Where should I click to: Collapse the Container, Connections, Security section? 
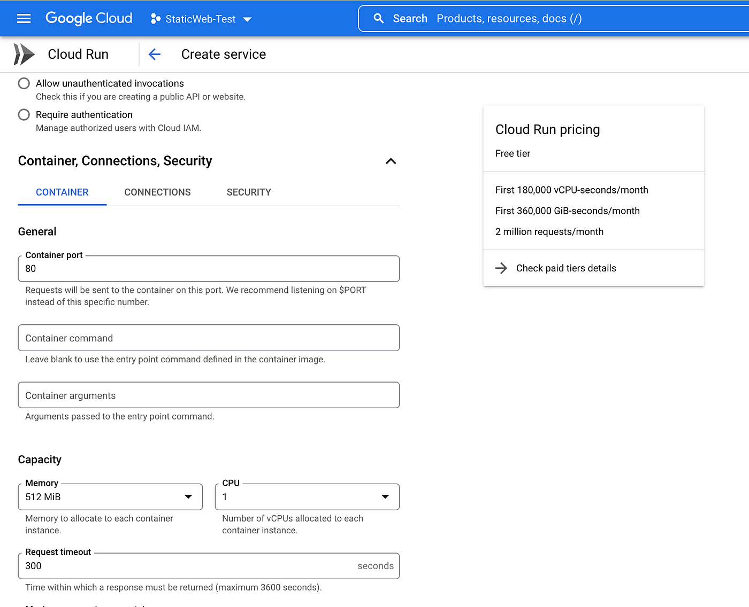pyautogui.click(x=391, y=161)
